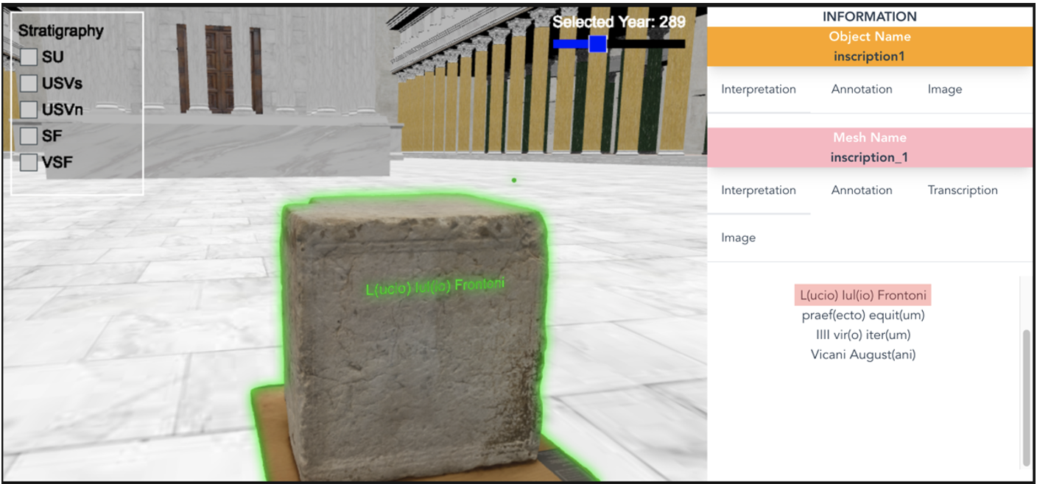Click the orange Object Name header

870,46
